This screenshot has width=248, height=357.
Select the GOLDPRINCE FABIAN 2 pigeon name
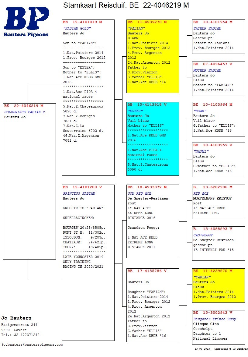point(24,112)
